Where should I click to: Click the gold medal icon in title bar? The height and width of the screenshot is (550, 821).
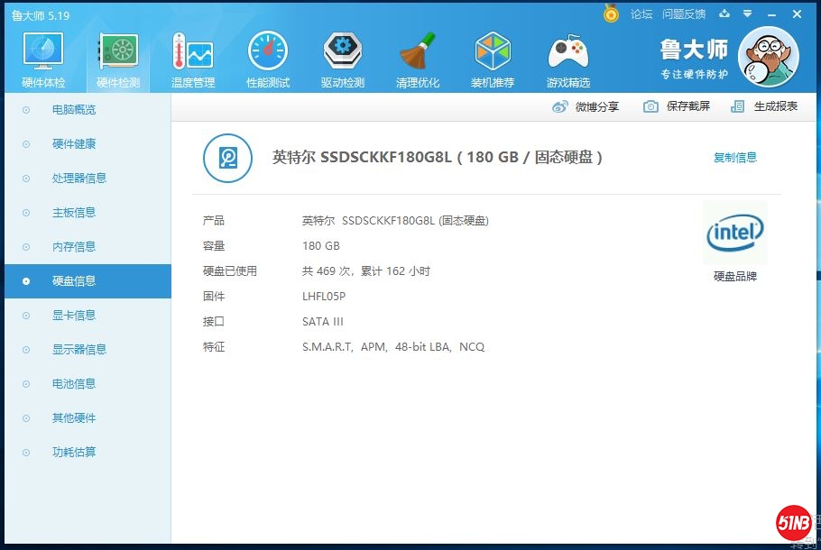point(612,14)
